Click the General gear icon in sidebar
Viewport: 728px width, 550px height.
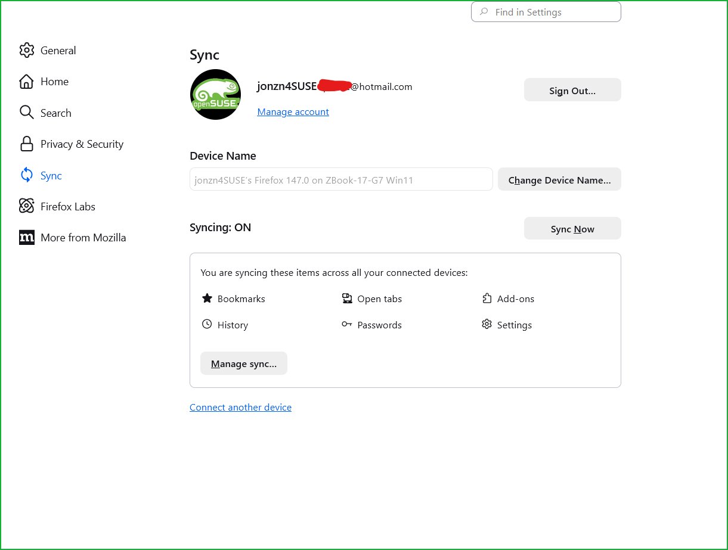point(26,50)
